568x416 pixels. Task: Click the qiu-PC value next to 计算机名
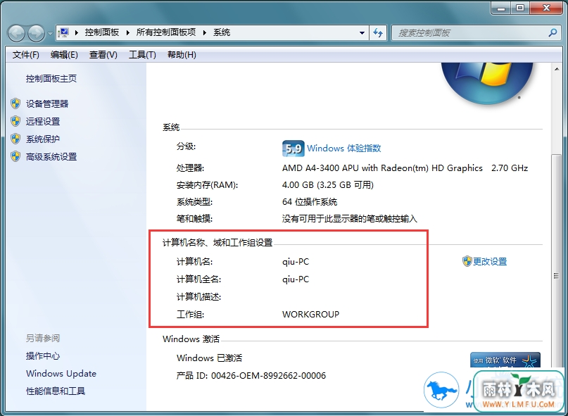click(x=296, y=262)
